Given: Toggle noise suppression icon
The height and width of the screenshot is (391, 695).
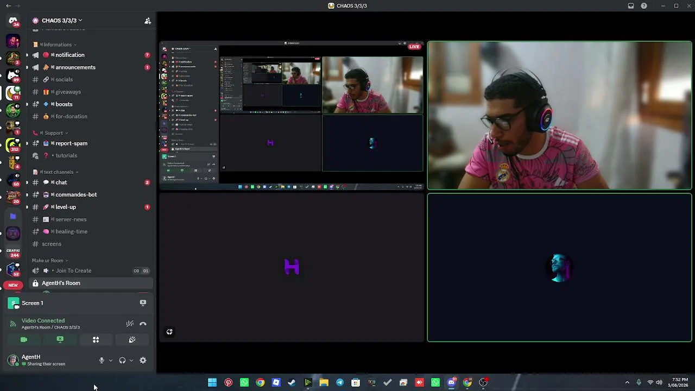Looking at the screenshot, I should (130, 324).
